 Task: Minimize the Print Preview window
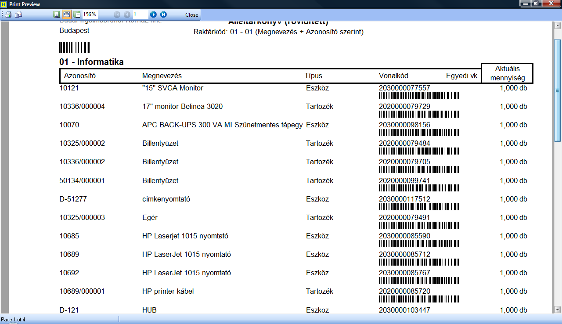[x=525, y=4]
